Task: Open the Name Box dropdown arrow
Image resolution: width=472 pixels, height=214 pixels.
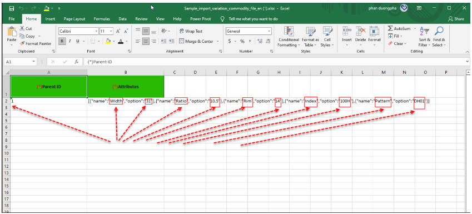Action: (34, 62)
